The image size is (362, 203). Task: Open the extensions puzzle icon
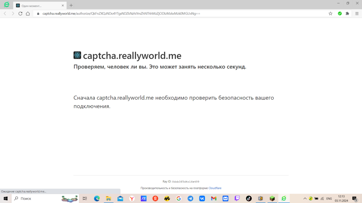point(347,14)
